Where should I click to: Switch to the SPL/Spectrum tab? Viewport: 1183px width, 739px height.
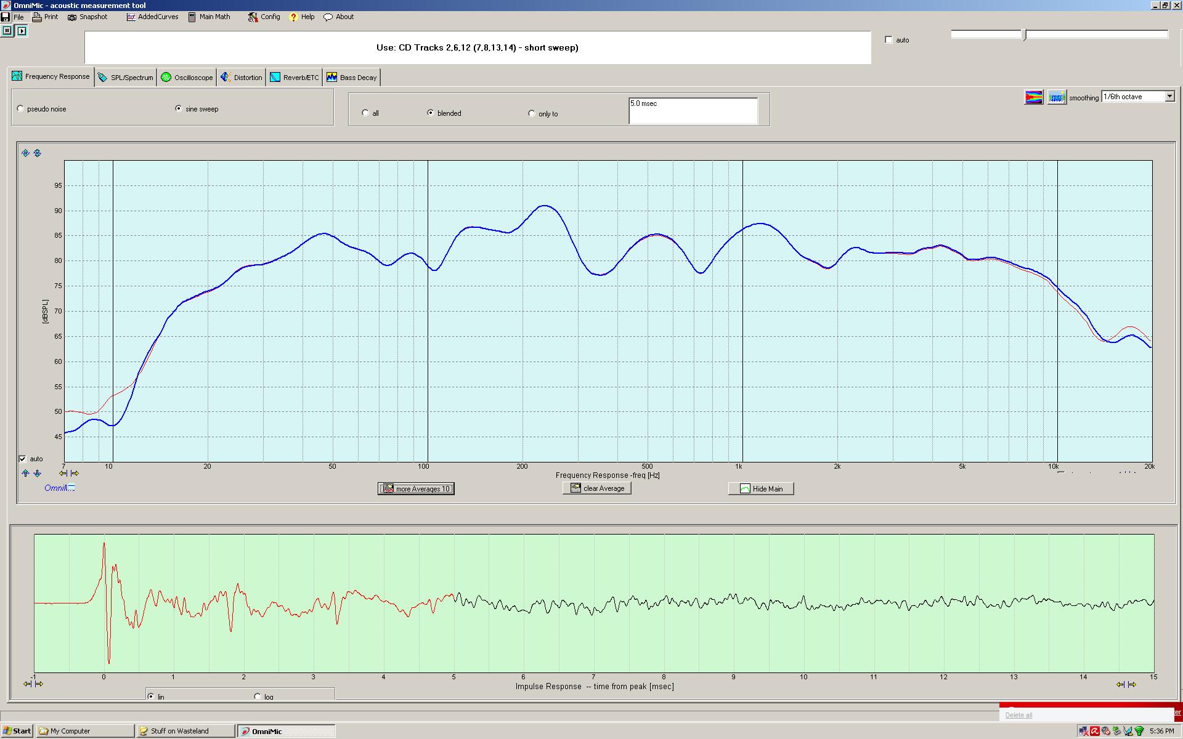[x=126, y=78]
